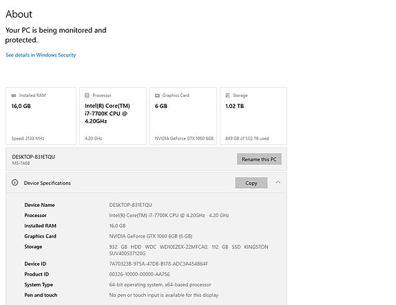396x305 pixels.
Task: Open See details in Windows Security link
Action: click(x=41, y=55)
